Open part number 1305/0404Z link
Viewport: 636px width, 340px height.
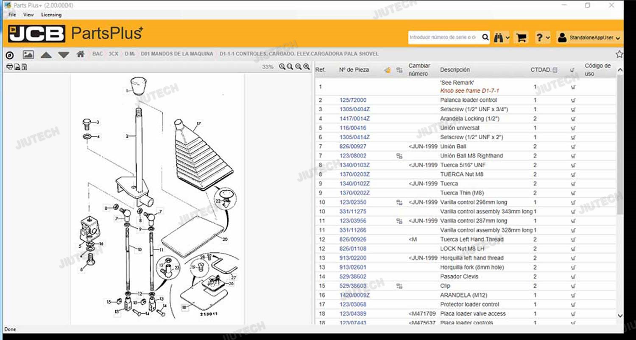click(x=354, y=110)
